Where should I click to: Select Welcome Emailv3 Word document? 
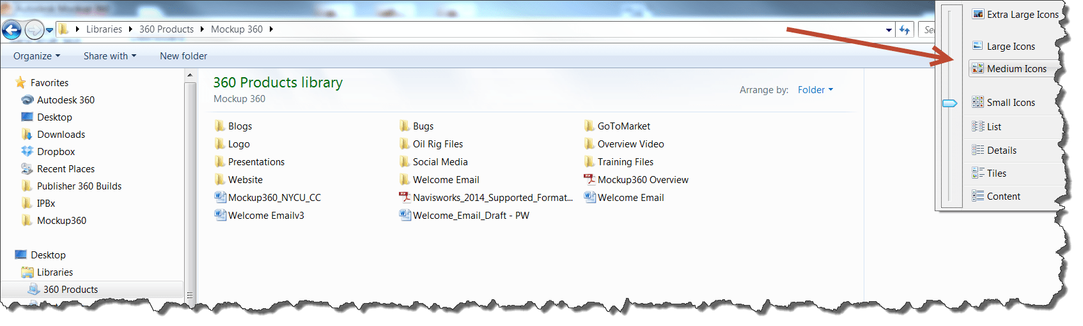(260, 215)
